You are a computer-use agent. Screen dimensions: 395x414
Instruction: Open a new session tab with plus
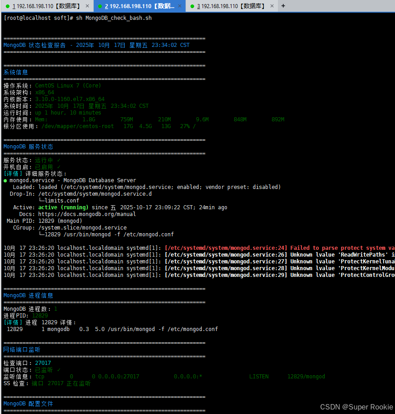283,6
